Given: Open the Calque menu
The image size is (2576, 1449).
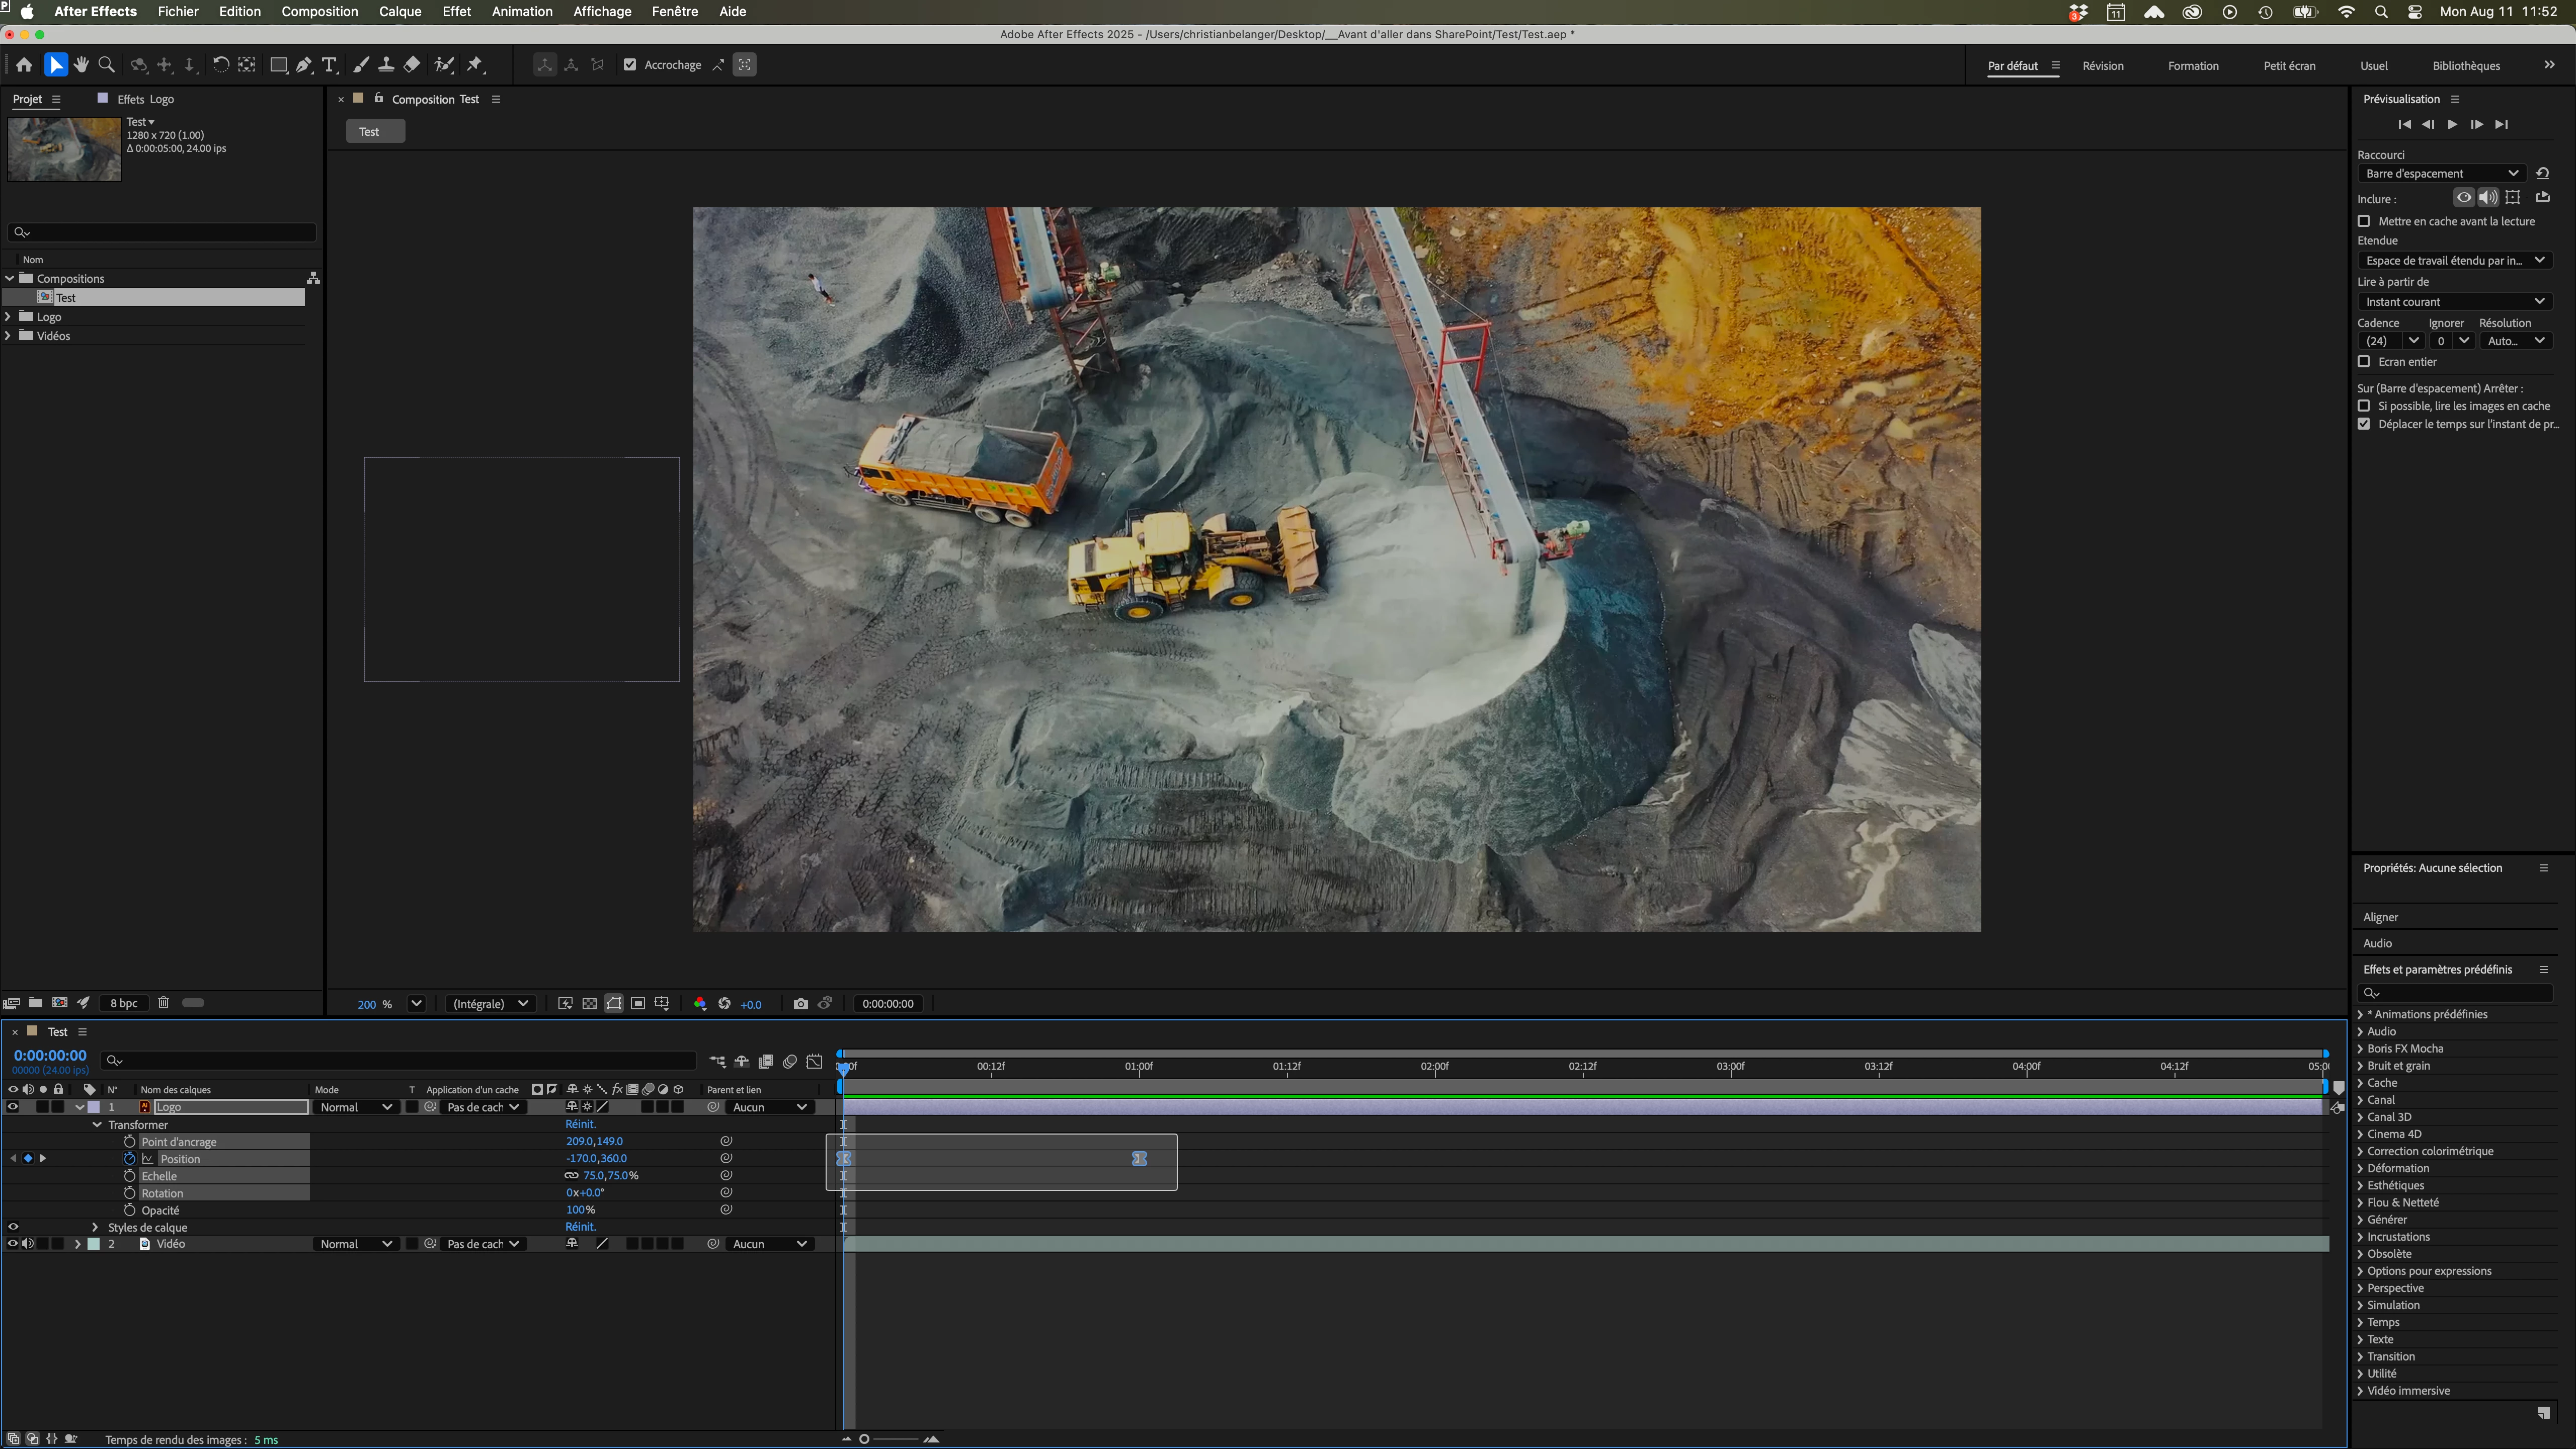Looking at the screenshot, I should (x=399, y=12).
